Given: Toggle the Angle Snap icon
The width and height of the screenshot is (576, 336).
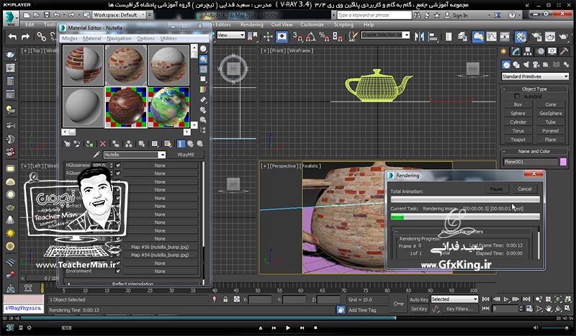Looking at the screenshot, I should (x=311, y=37).
